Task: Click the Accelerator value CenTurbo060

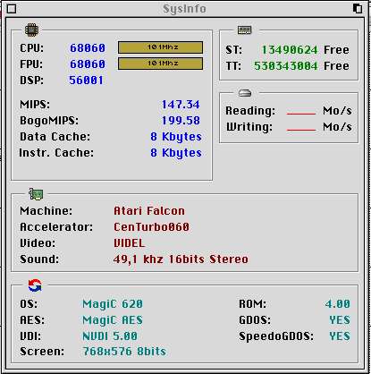Action: click(151, 227)
